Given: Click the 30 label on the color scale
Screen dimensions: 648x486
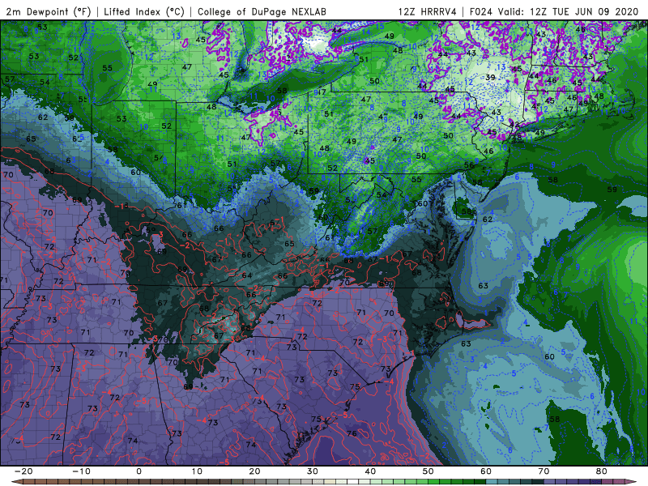Looking at the screenshot, I should coord(313,471).
